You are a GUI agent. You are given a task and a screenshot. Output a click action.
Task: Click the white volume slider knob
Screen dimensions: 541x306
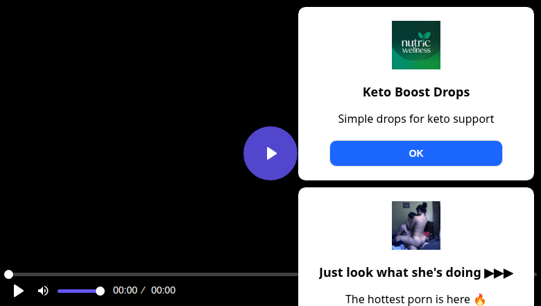[100, 291]
